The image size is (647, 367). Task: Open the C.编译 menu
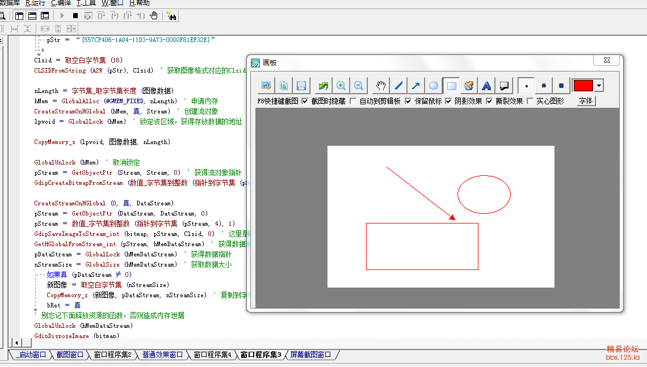[x=61, y=3]
